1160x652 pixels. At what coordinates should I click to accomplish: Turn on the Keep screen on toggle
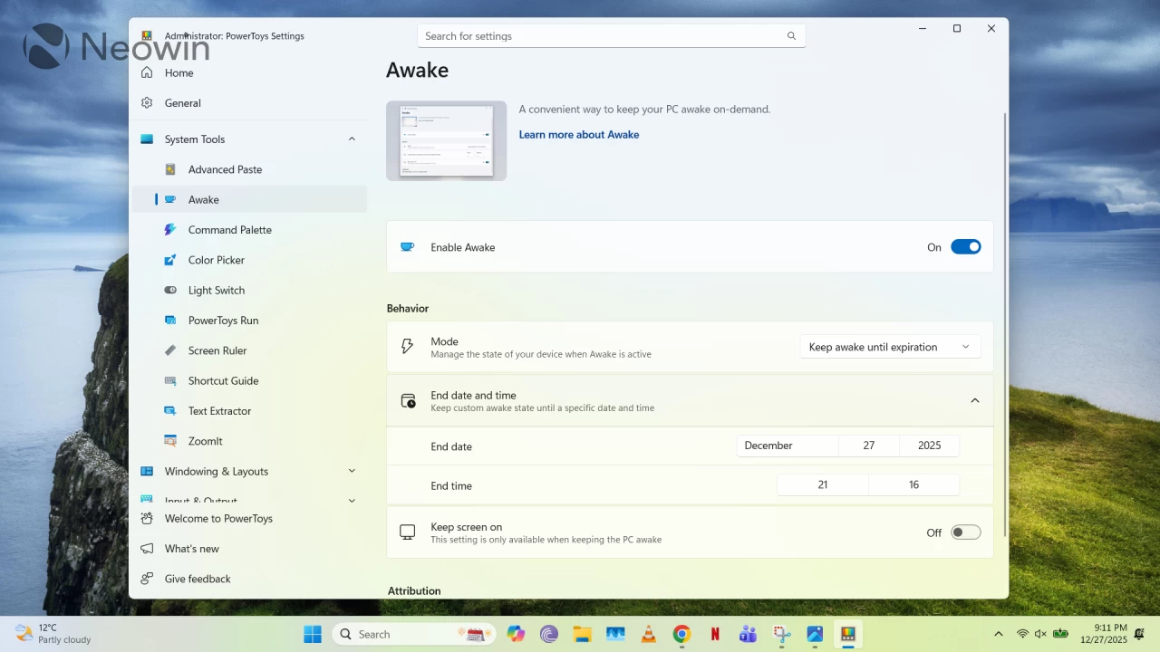pyautogui.click(x=966, y=532)
